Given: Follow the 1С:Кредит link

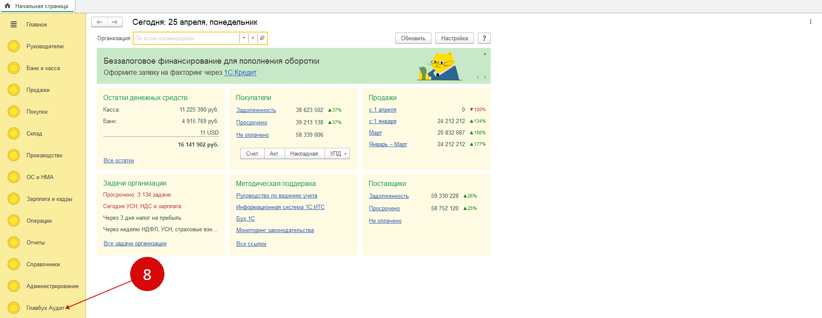Looking at the screenshot, I should [x=240, y=73].
